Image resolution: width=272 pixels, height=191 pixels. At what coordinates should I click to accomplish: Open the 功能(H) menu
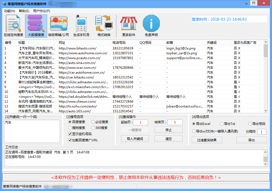coord(9,11)
